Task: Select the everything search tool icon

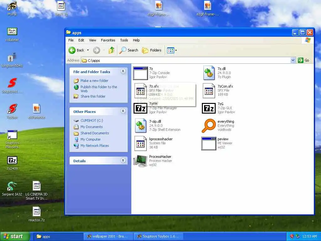Action: coord(209,126)
